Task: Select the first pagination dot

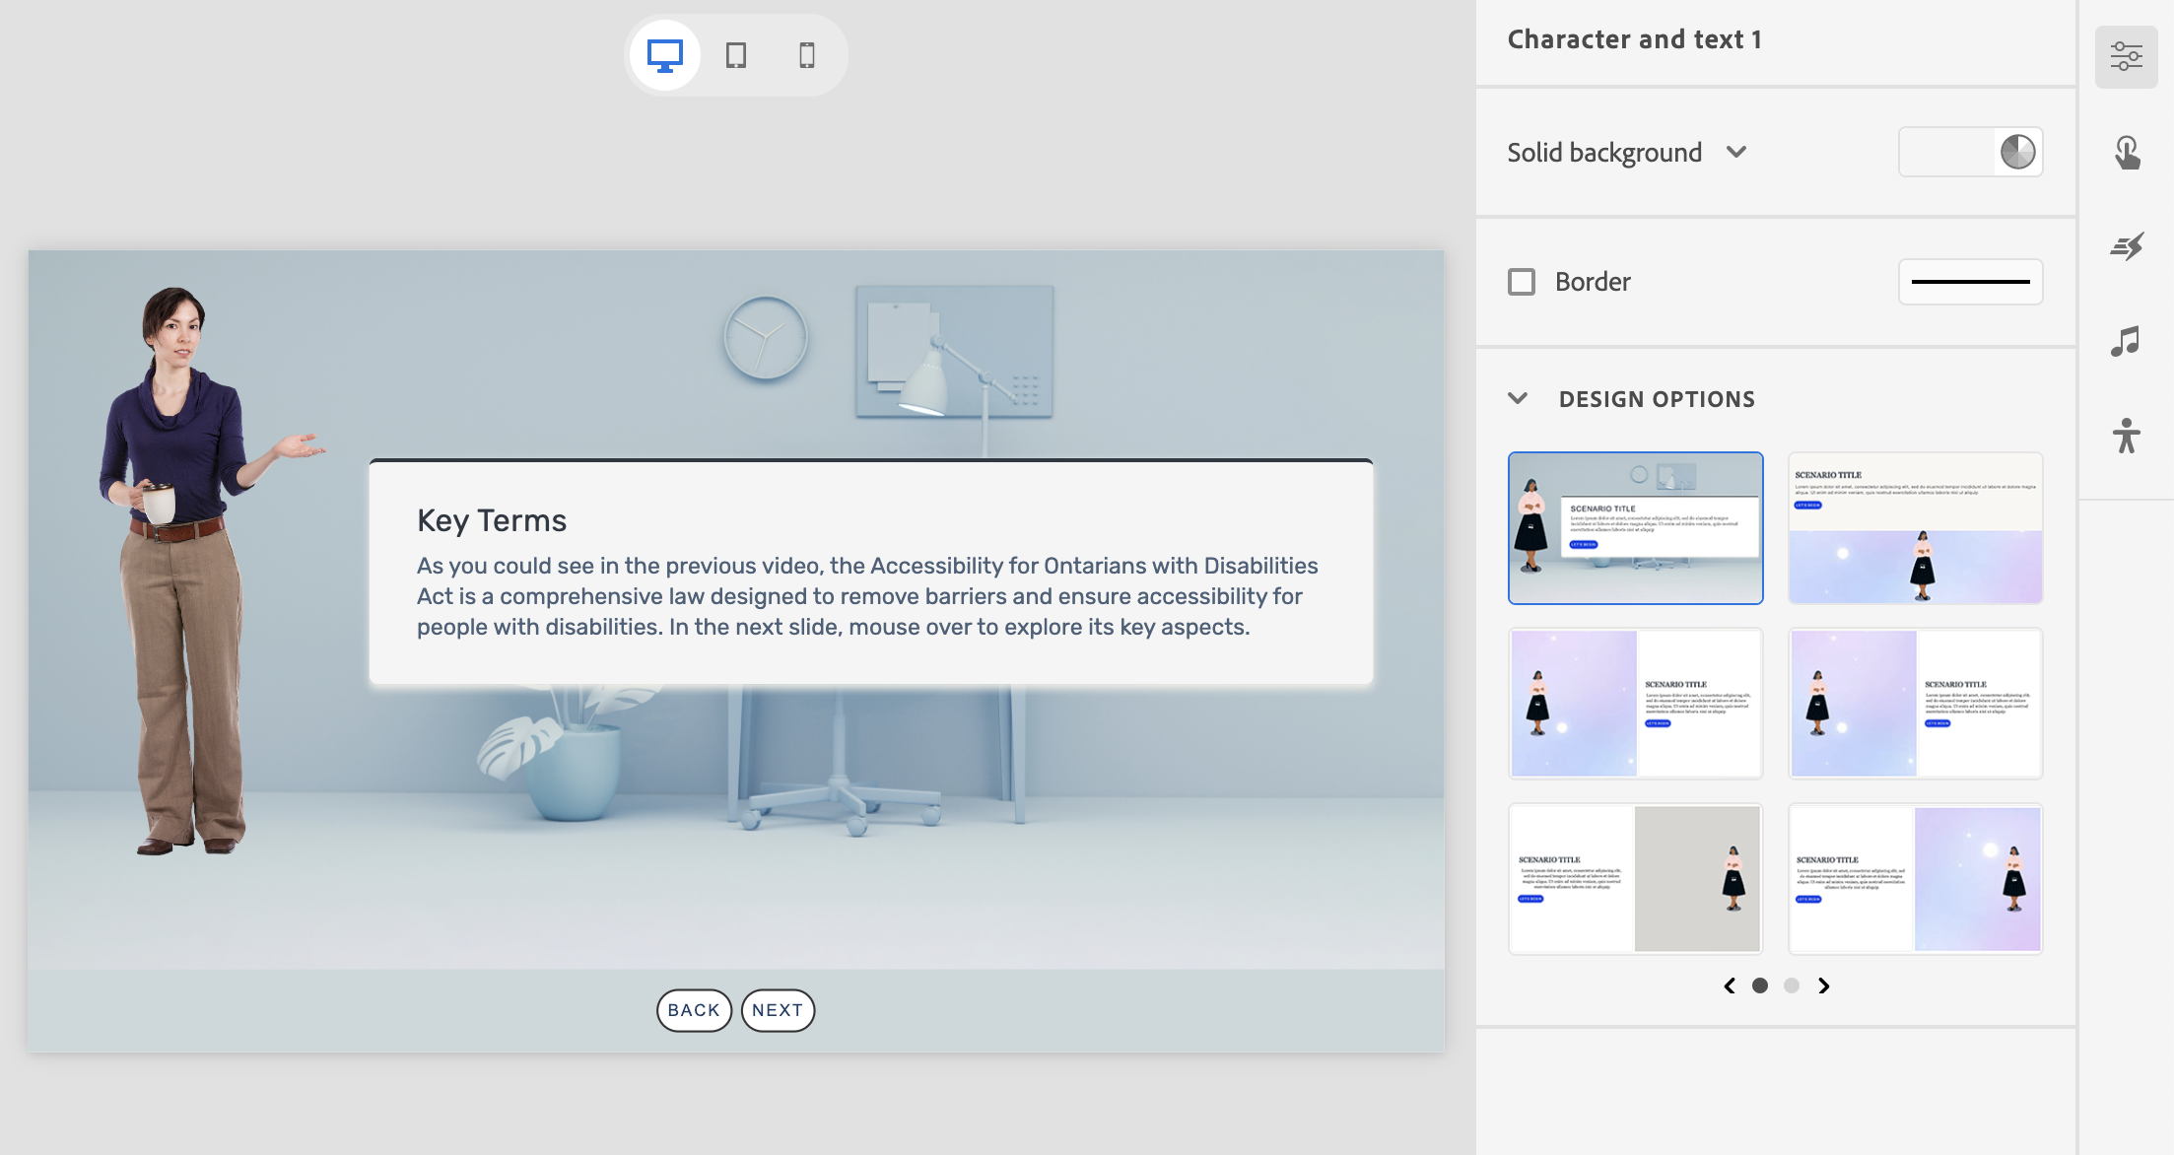Action: tap(1760, 985)
